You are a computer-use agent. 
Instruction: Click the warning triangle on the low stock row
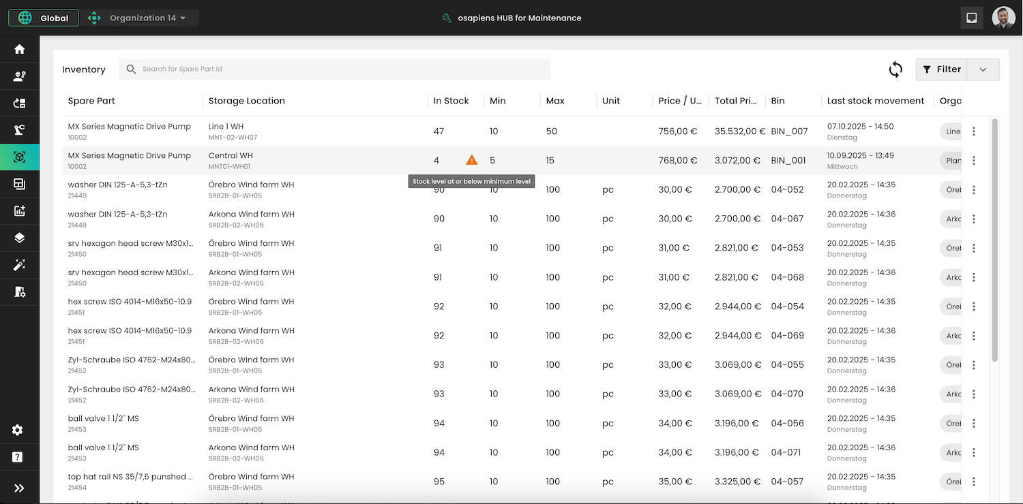[471, 160]
